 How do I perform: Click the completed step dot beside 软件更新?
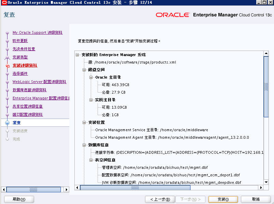coord(7,41)
